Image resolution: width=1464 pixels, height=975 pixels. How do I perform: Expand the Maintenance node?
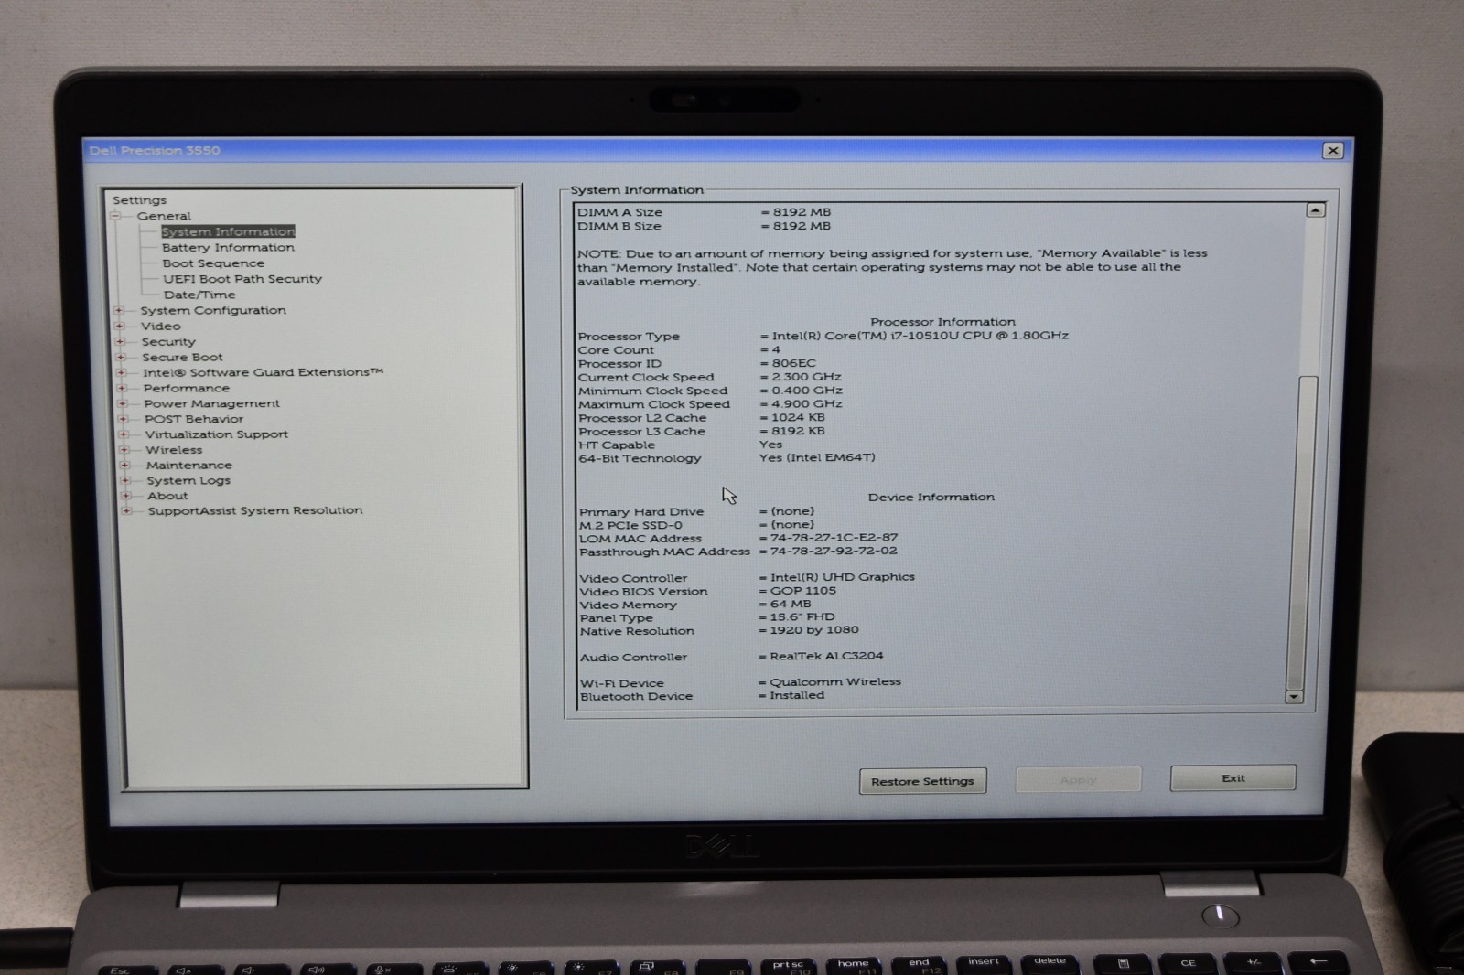tap(124, 465)
